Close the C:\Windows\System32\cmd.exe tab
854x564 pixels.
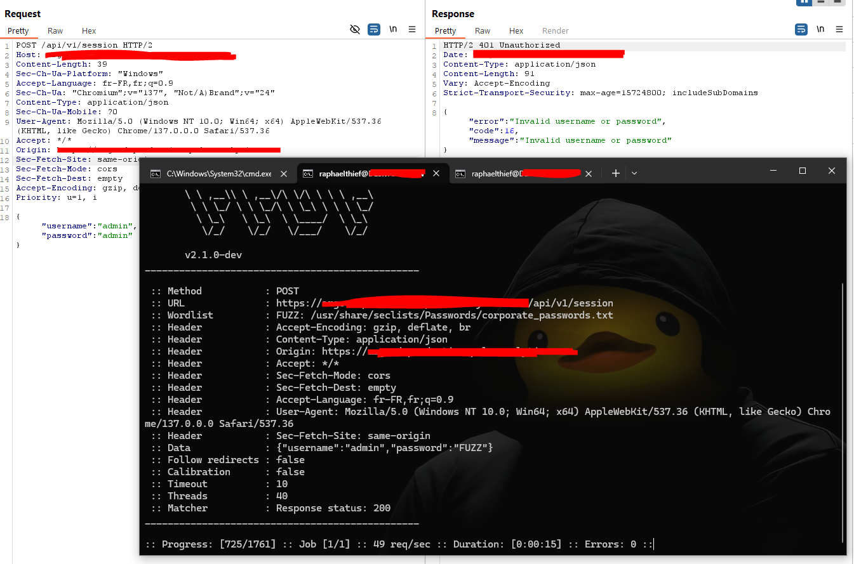284,174
